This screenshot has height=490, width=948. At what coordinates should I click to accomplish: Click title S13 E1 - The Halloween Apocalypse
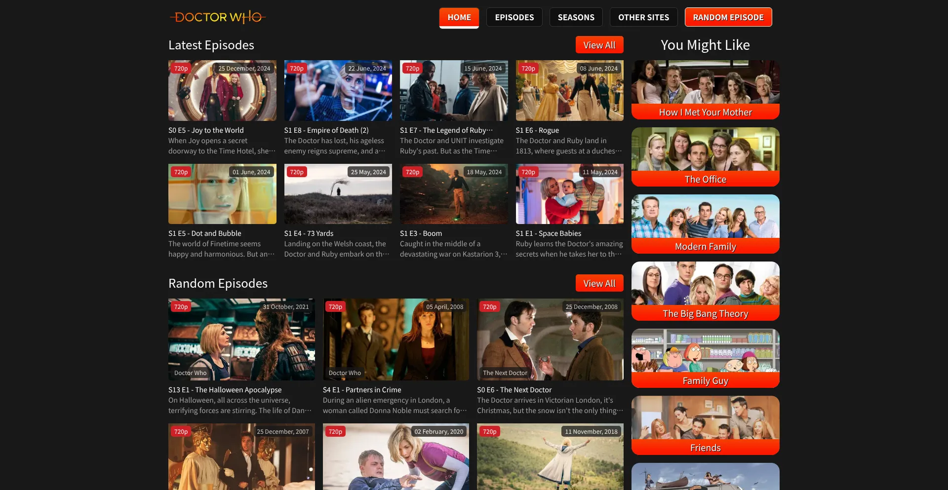tap(225, 390)
